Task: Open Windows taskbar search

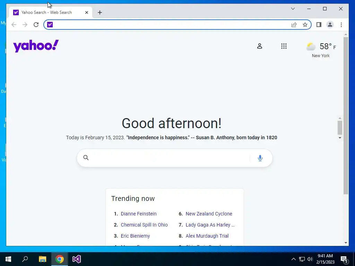Action: 25,259
